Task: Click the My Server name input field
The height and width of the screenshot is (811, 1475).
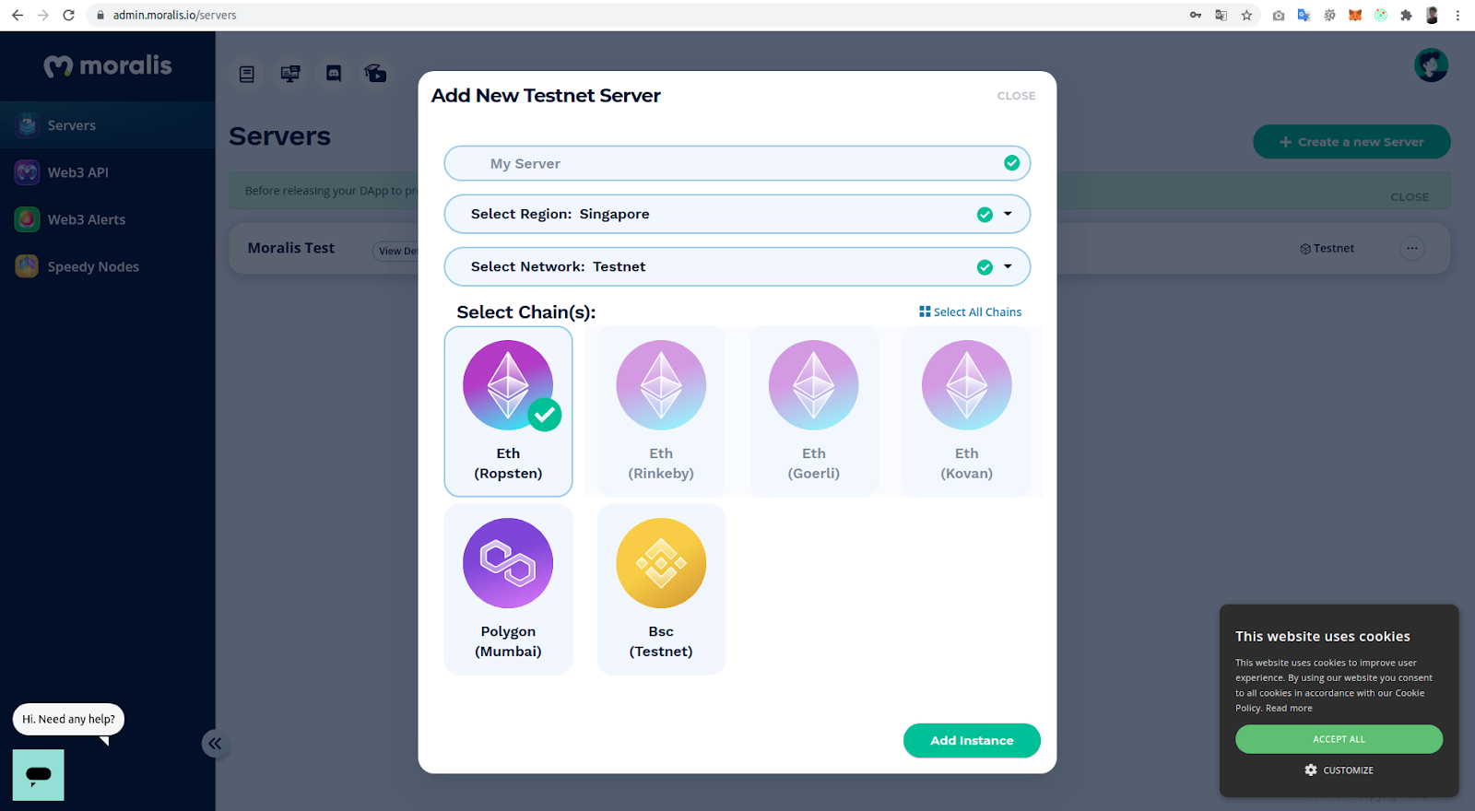Action: (737, 163)
